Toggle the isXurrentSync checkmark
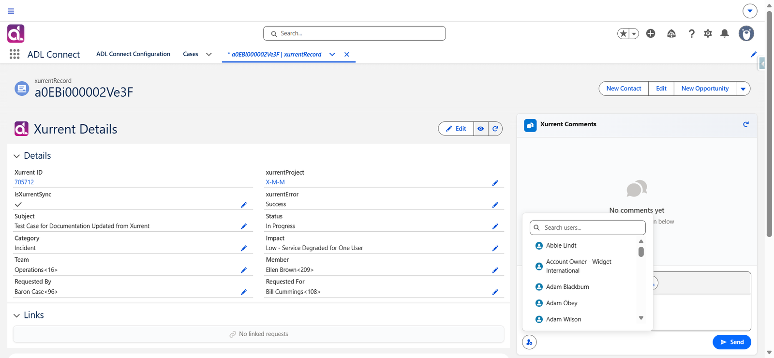The width and height of the screenshot is (774, 358). tap(18, 205)
